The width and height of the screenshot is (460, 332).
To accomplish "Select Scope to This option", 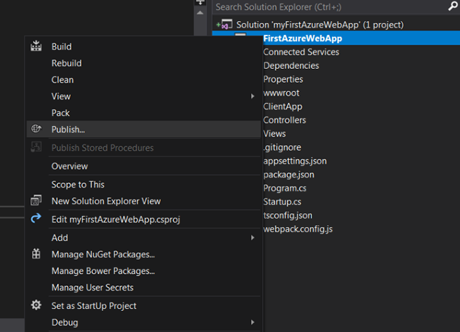I will tap(78, 184).
